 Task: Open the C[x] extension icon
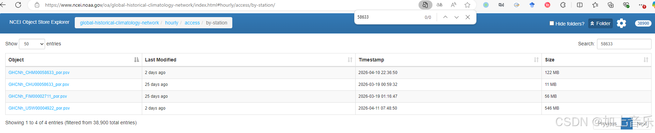pyautogui.click(x=501, y=5)
